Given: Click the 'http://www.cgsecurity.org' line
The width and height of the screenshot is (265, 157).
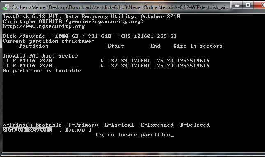Looking at the screenshot, I should click(44, 26).
